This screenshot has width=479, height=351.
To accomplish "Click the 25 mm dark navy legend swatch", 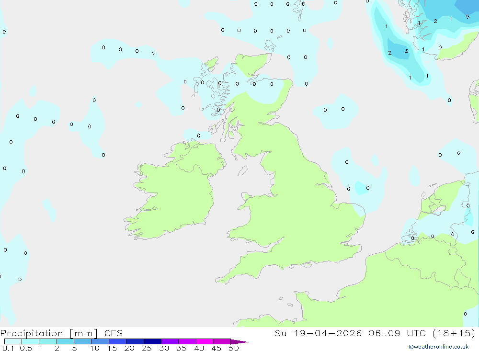I will 152,341.
